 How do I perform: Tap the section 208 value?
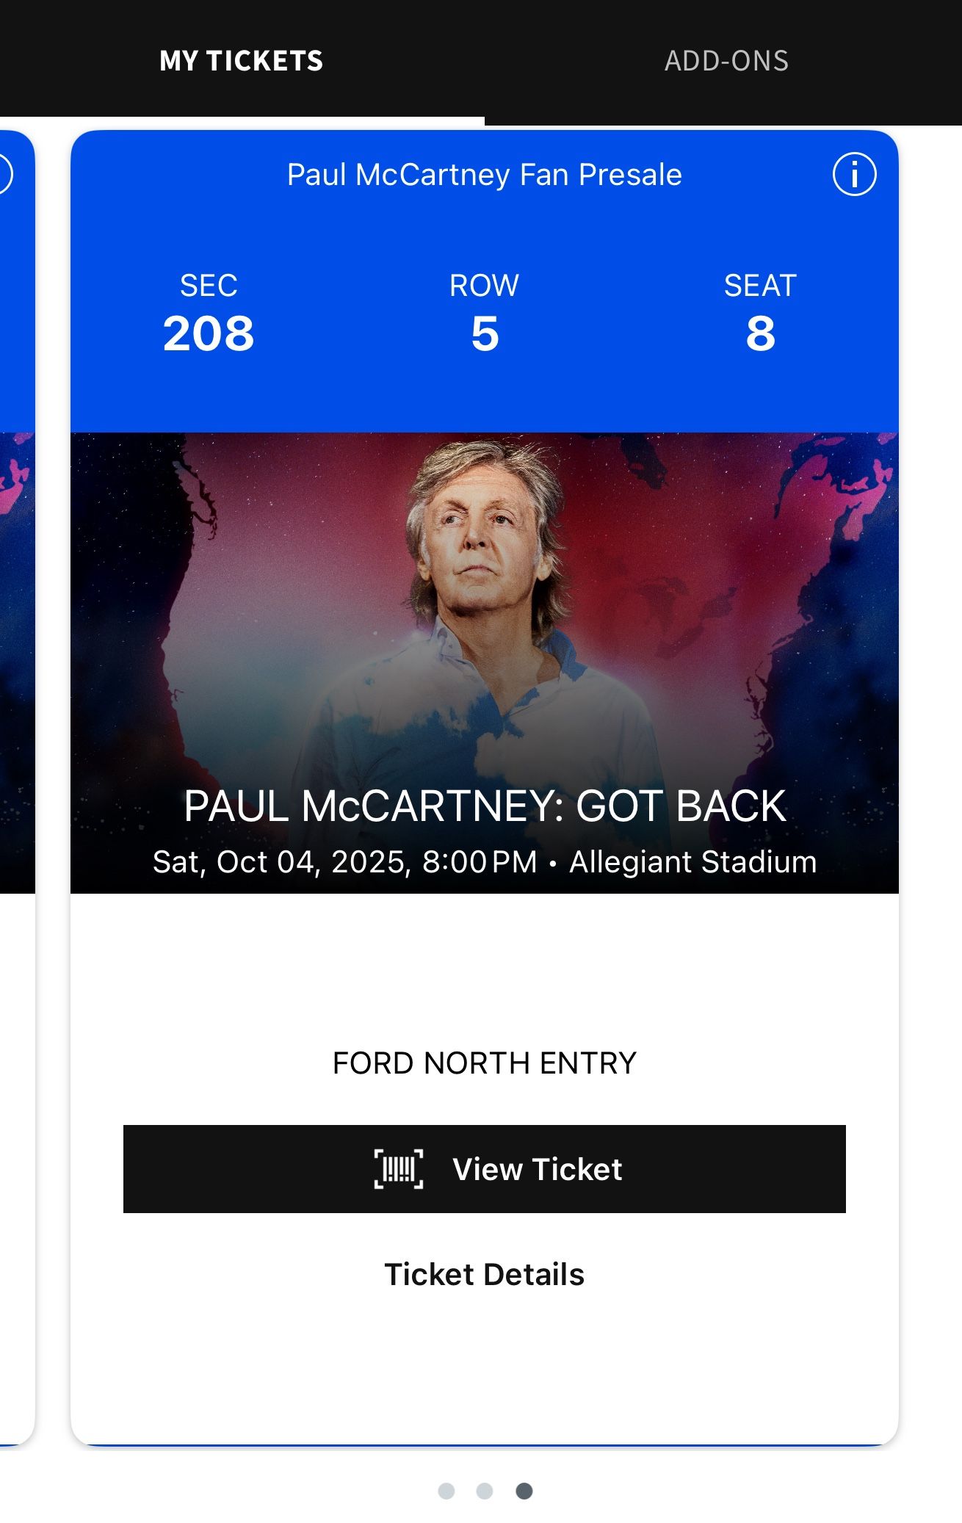coord(209,333)
